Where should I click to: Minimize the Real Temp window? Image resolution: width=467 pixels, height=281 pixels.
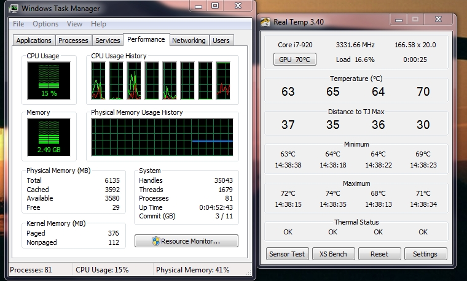tap(399, 20)
